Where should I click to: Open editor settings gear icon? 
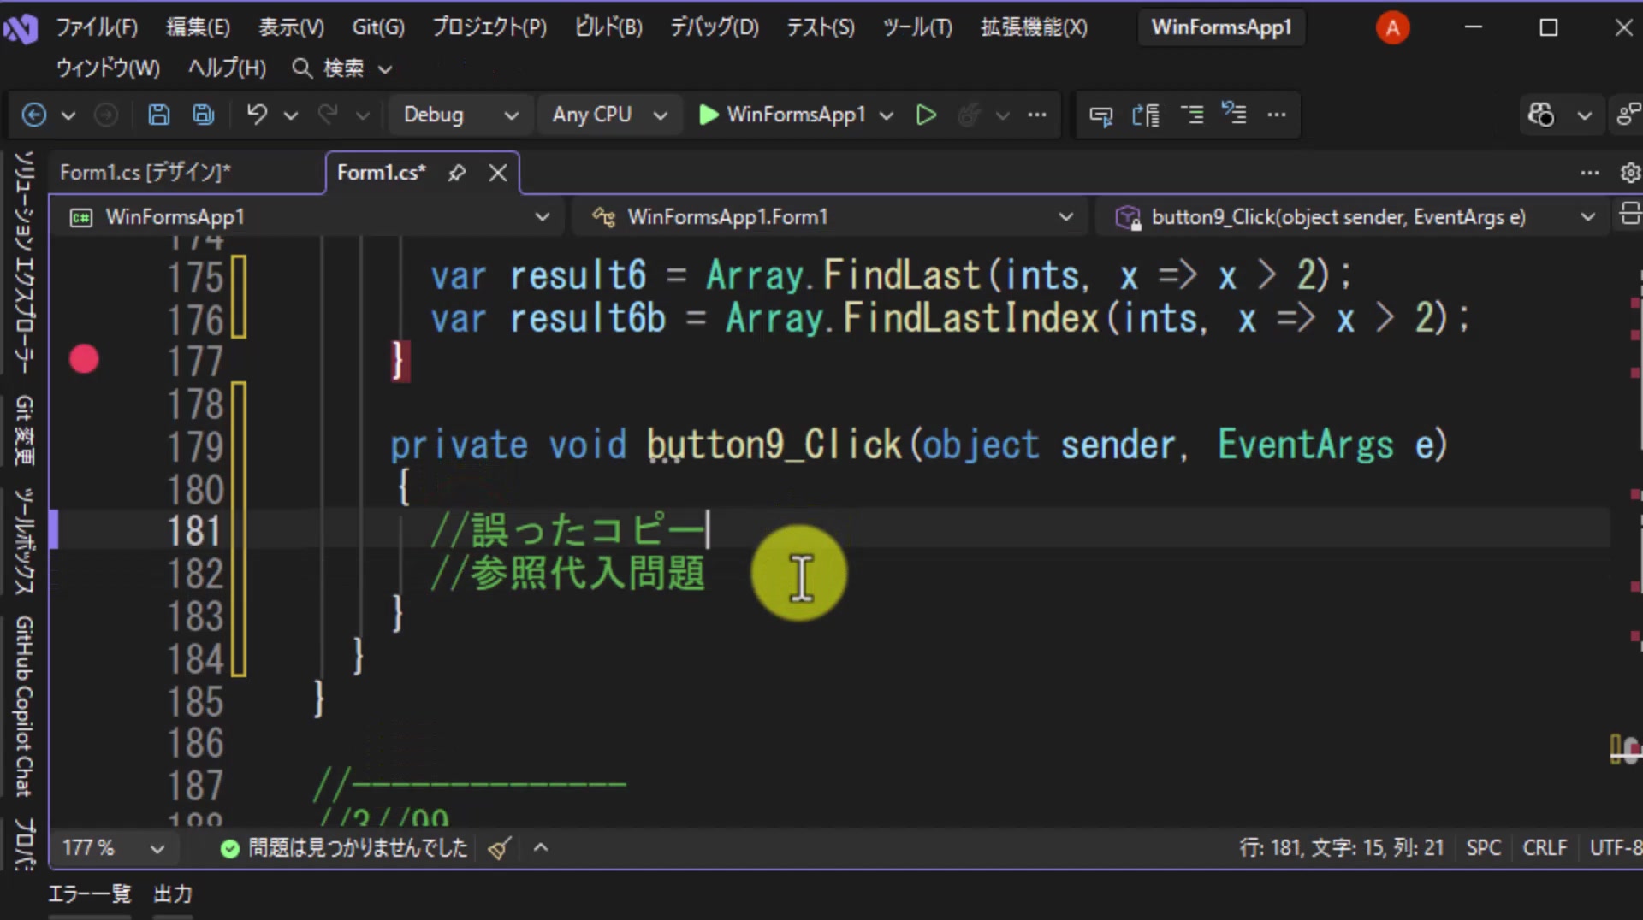1630,173
